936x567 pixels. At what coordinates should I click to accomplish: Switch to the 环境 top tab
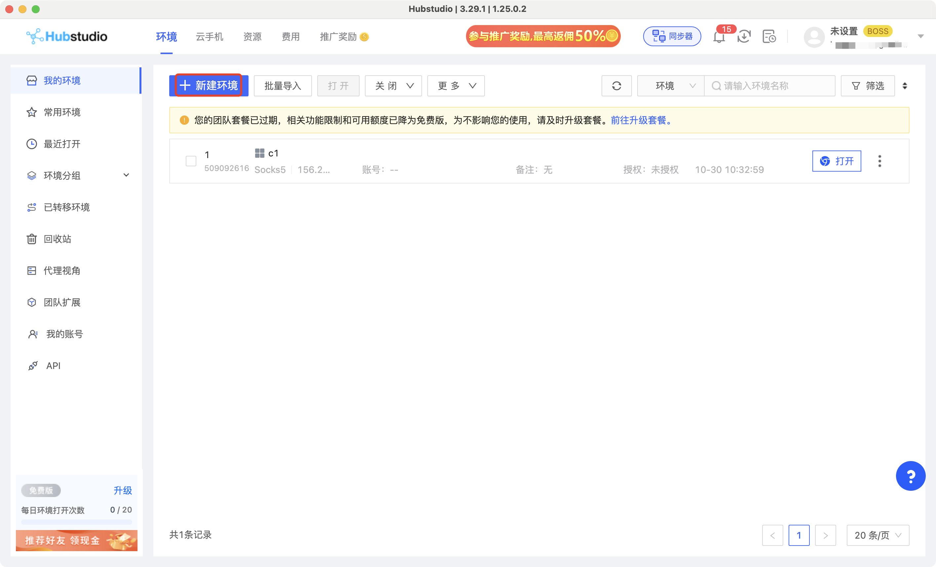pos(166,37)
